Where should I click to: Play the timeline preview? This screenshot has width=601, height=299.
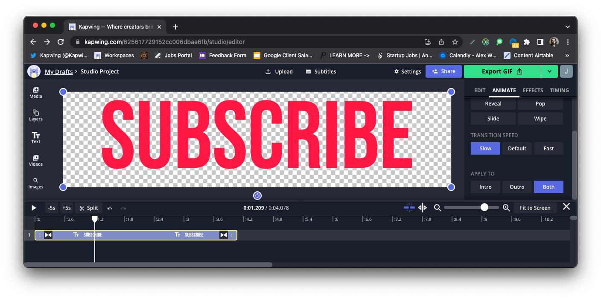(34, 208)
